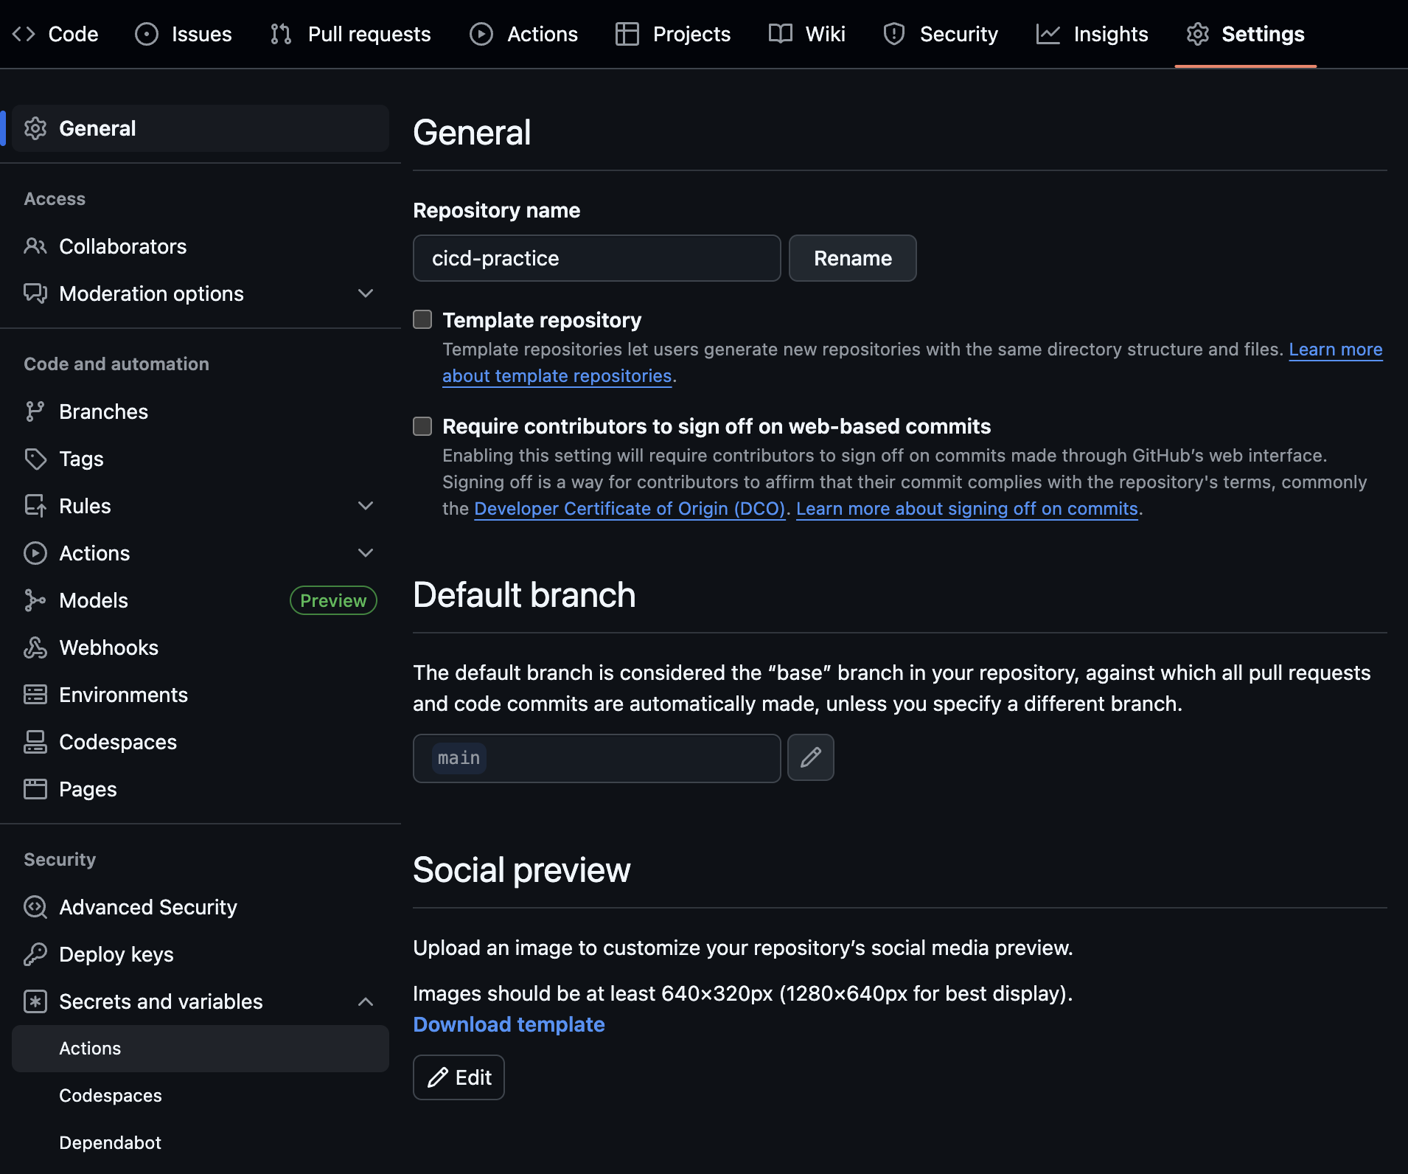The image size is (1408, 1174).
Task: Open the Webhooks settings page
Action: (x=201, y=647)
